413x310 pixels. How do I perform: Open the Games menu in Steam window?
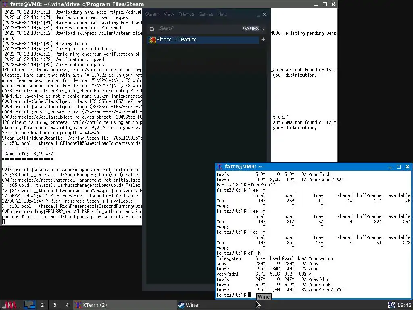click(x=206, y=14)
